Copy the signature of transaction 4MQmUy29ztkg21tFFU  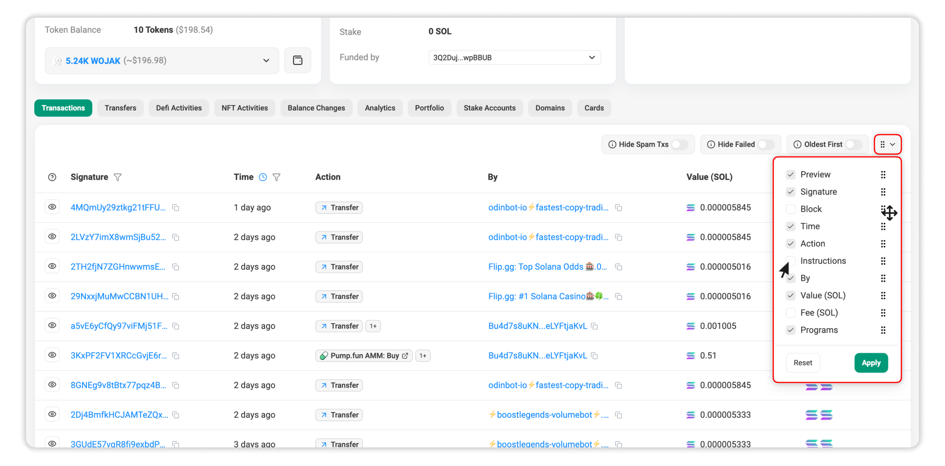pos(175,208)
